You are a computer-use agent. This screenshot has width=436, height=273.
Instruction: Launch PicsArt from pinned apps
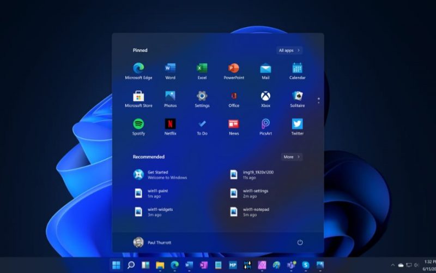[265, 127]
